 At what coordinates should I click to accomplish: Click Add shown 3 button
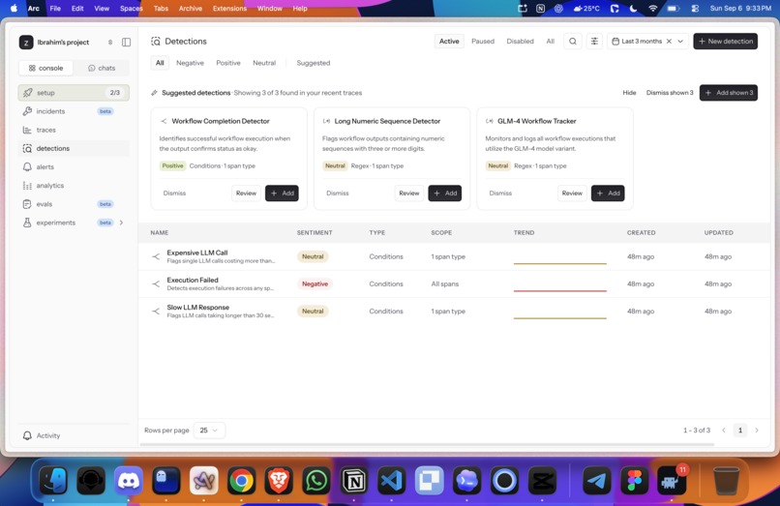pos(729,93)
